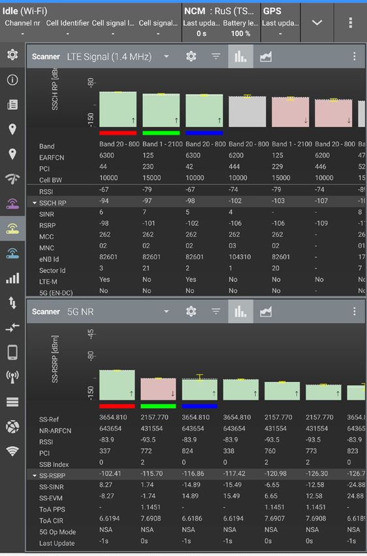Open settings gear of 5G NR scanner
367x556 pixels.
(x=191, y=311)
